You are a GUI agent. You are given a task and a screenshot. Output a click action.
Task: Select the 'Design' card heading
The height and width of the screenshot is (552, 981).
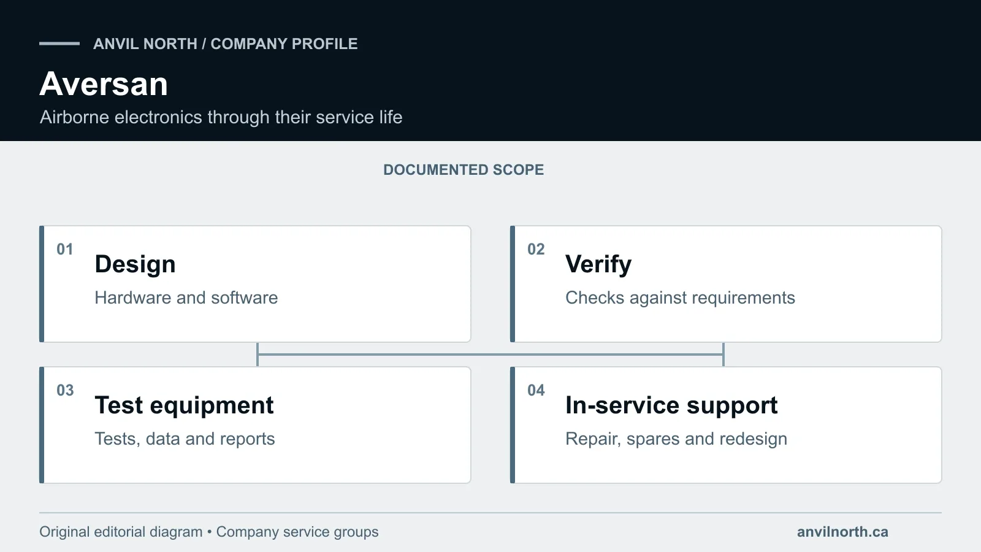tap(136, 264)
